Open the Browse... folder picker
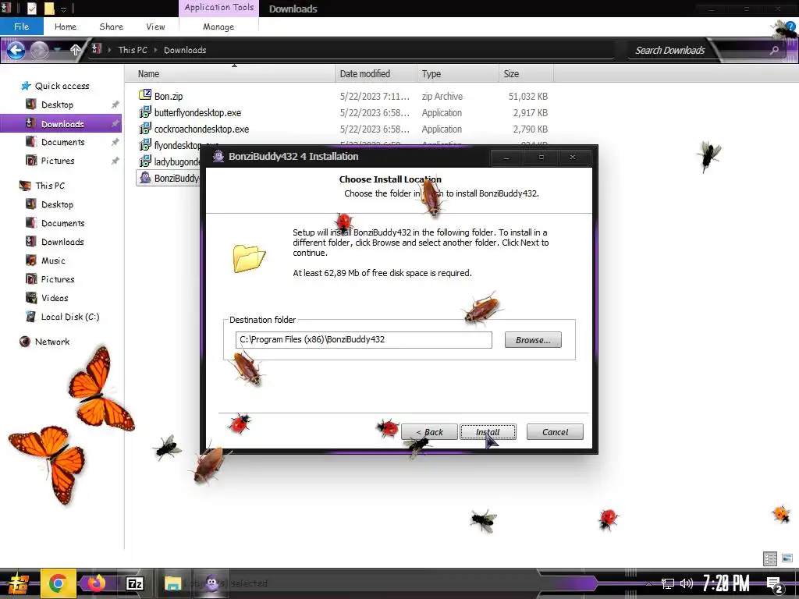799x599 pixels. coord(532,340)
